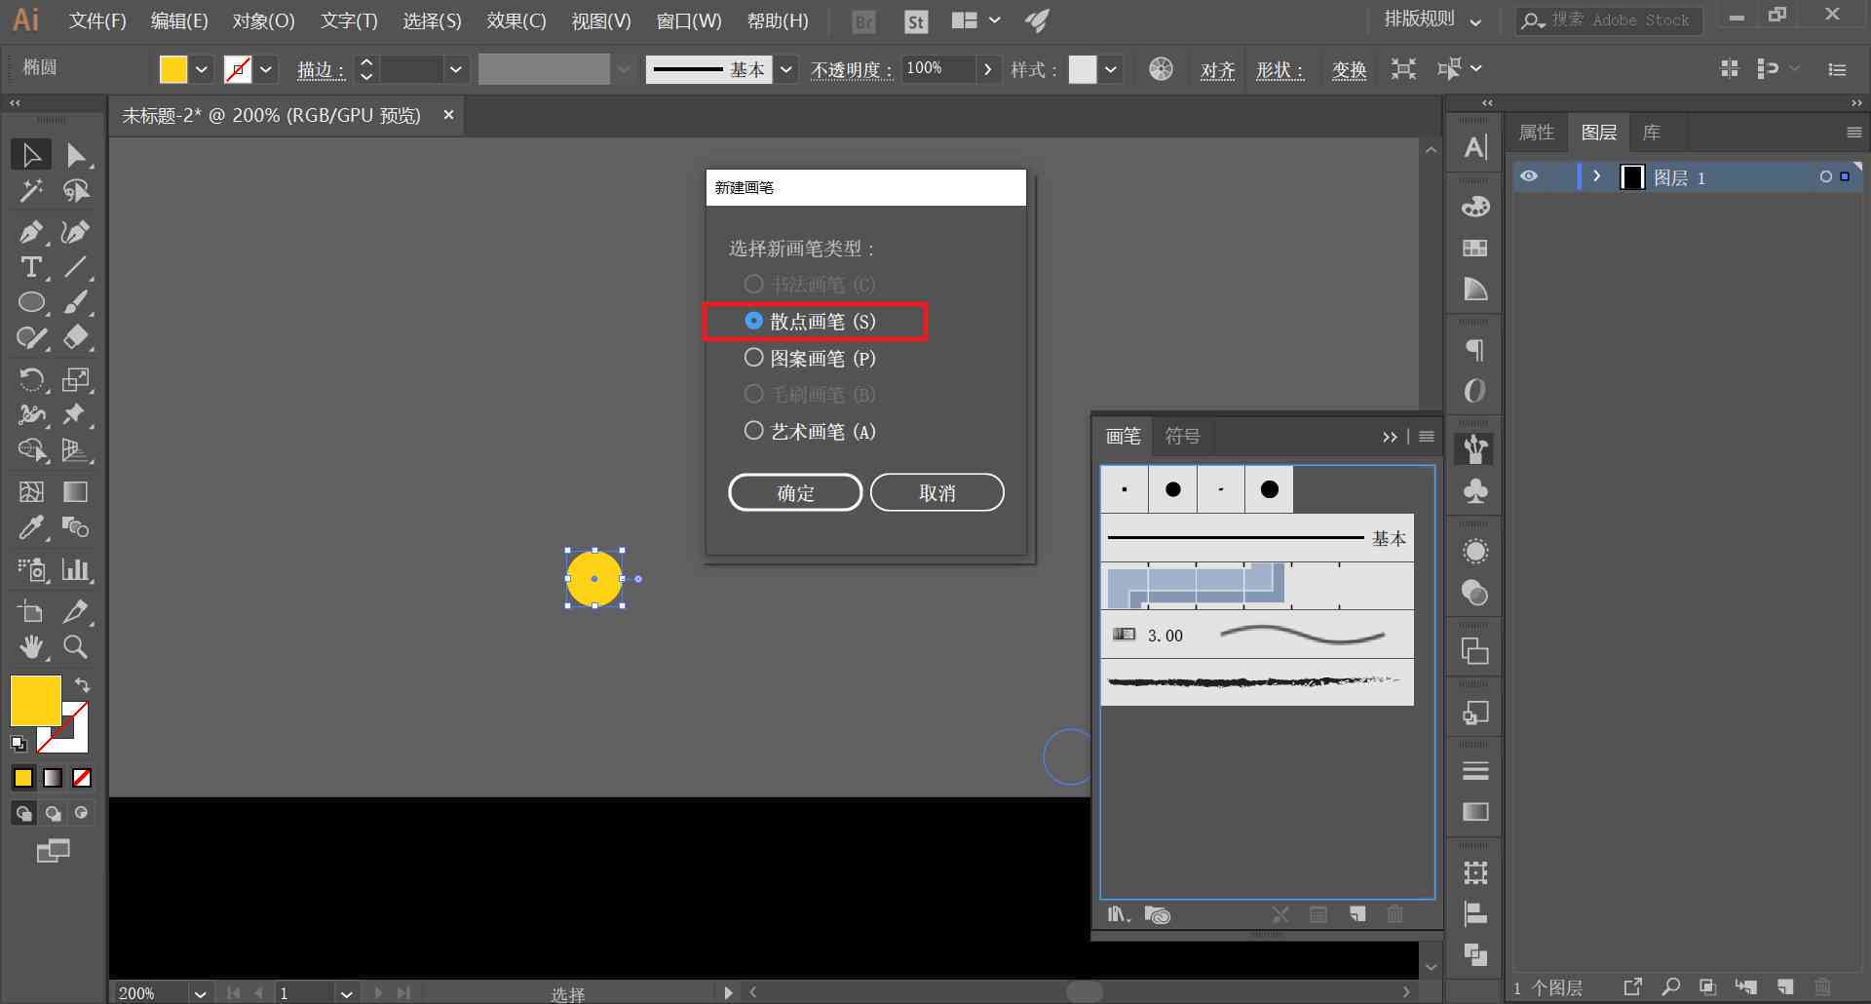The height and width of the screenshot is (1004, 1871).
Task: Select the Paintbrush tool
Action: pyautogui.click(x=75, y=302)
